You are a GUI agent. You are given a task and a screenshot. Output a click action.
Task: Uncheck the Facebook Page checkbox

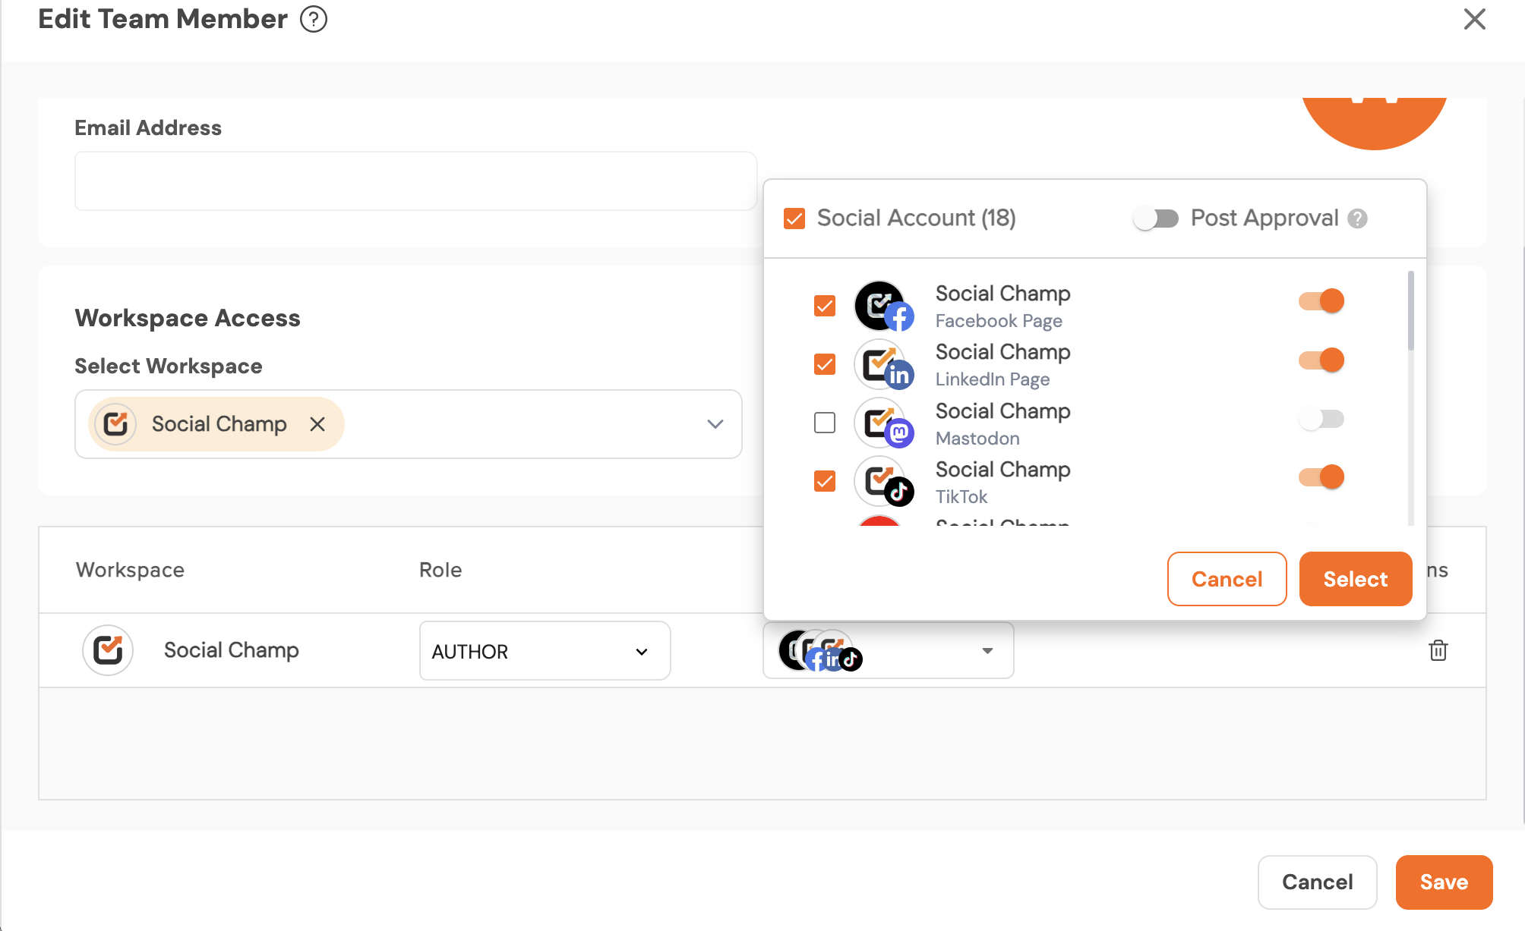[825, 306]
